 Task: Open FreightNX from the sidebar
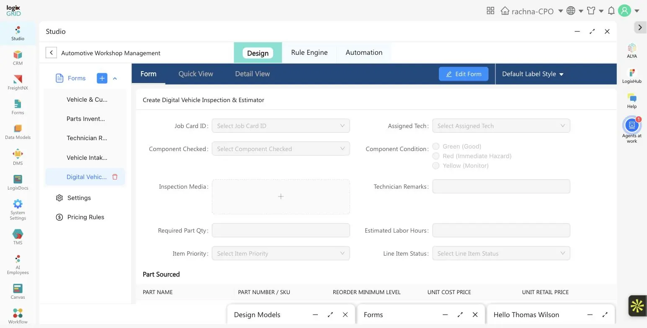point(18,82)
